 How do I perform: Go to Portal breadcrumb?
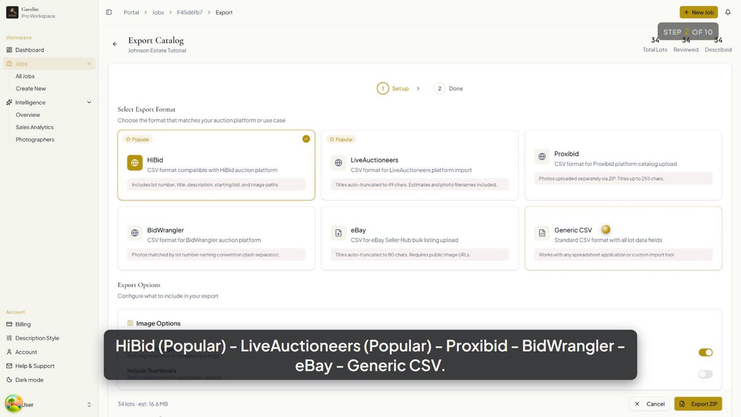click(x=131, y=12)
